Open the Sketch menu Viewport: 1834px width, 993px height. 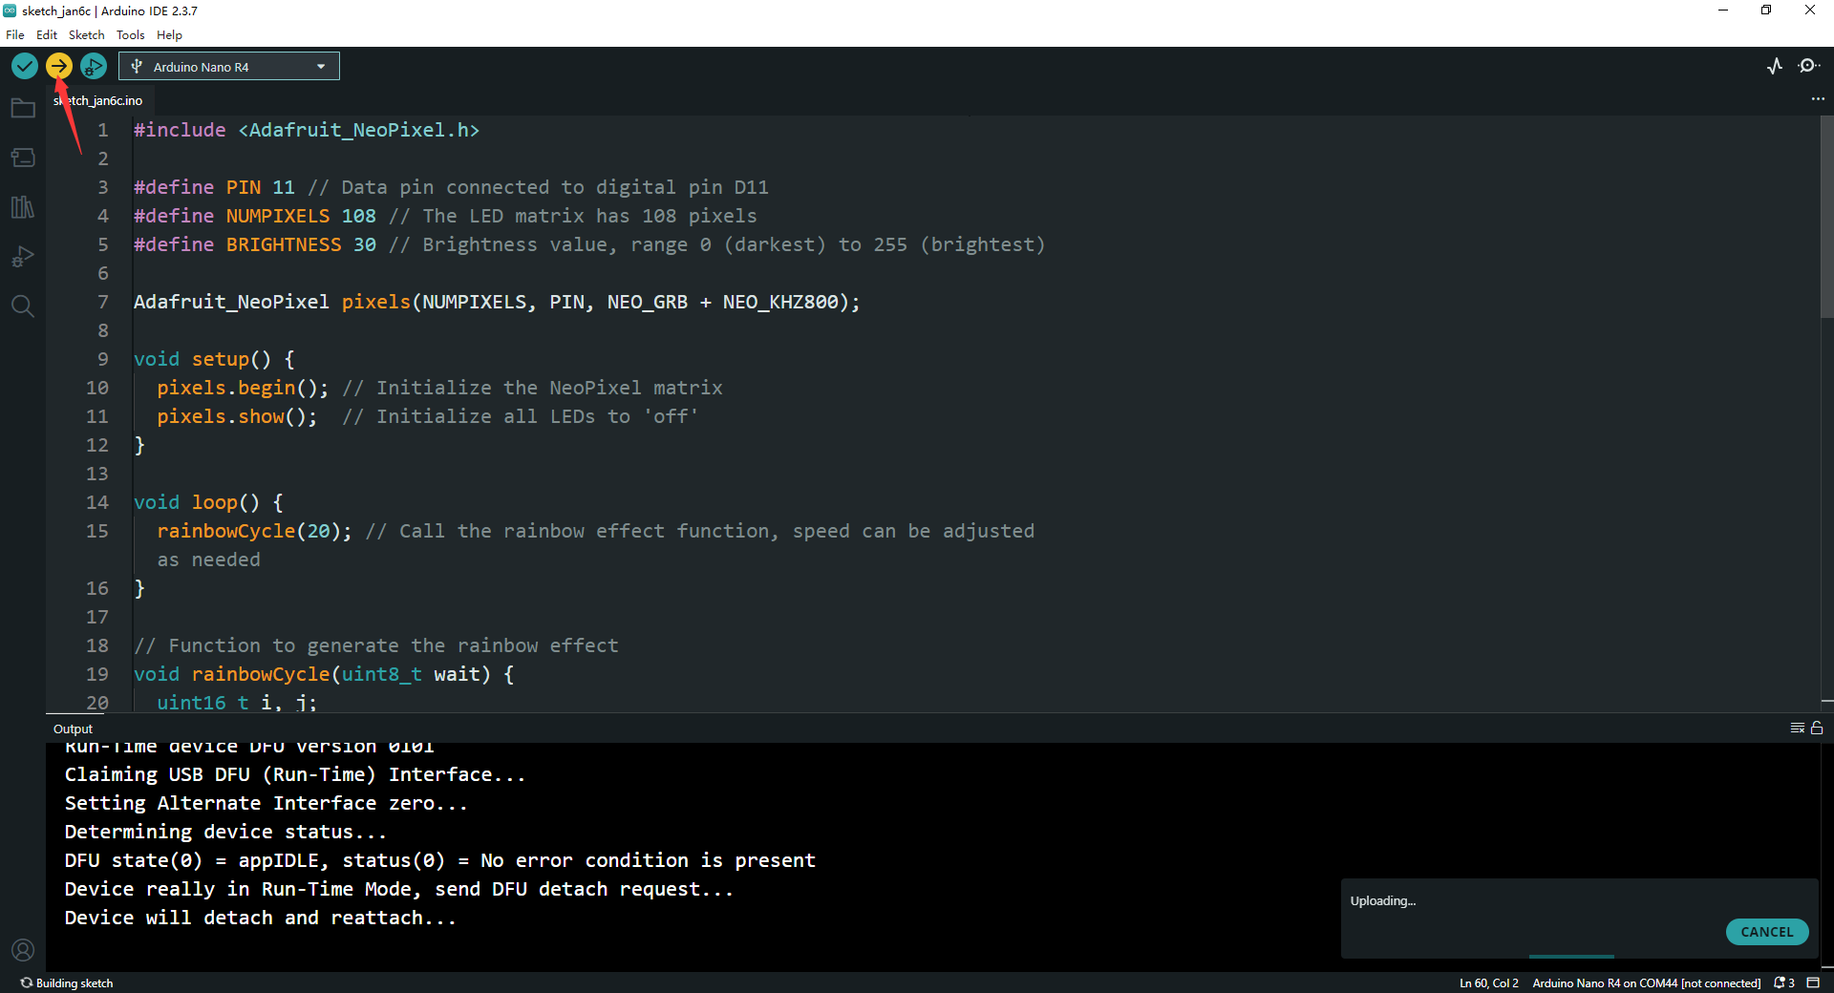86,35
